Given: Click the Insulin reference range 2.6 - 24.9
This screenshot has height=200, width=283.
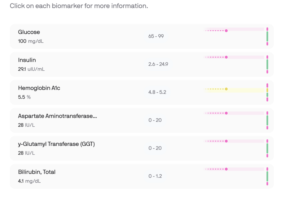Looking at the screenshot, I should [158, 64].
